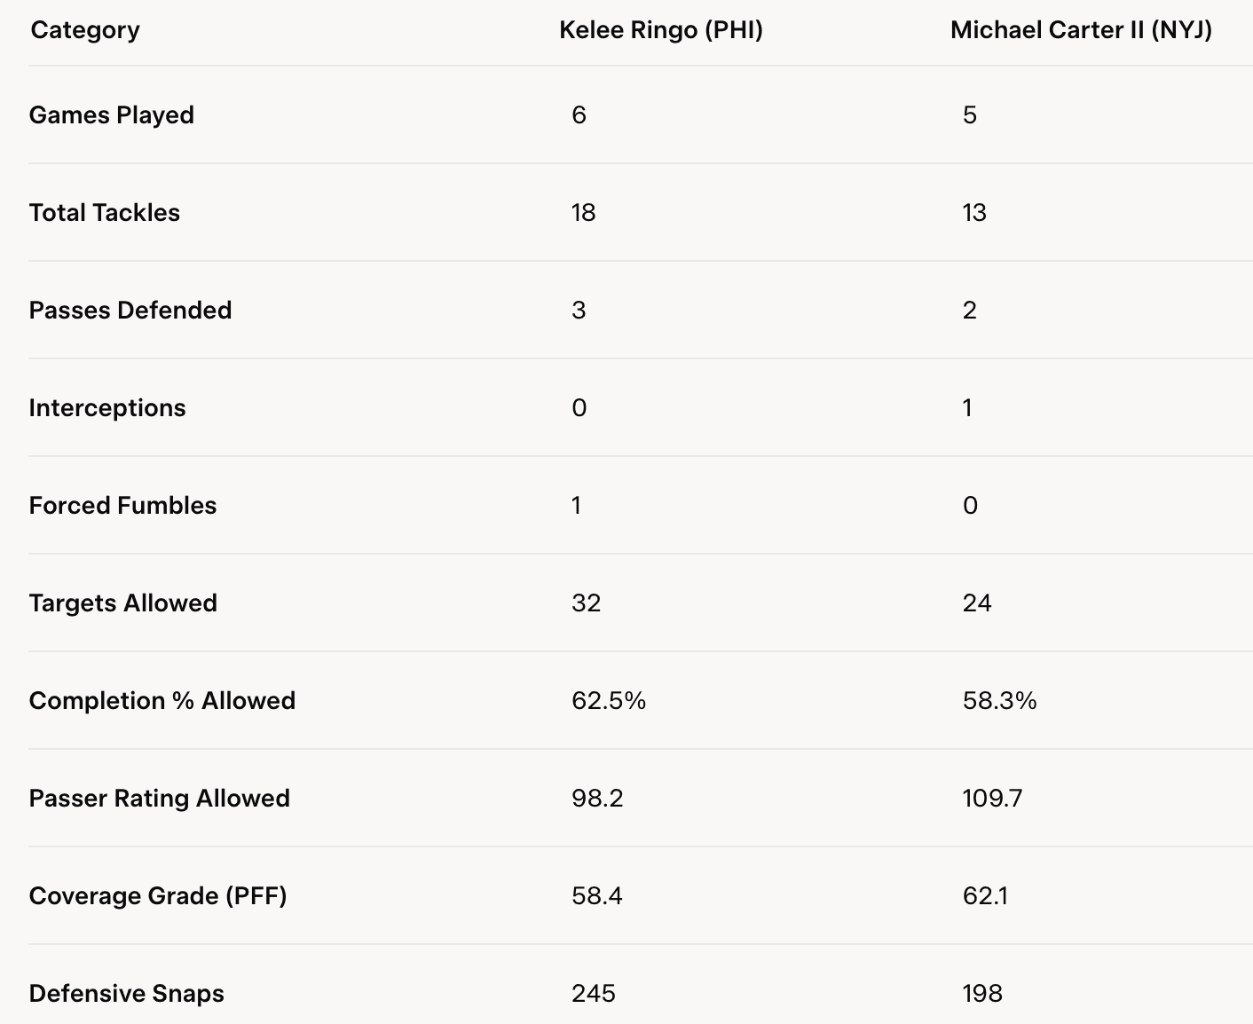Image resolution: width=1253 pixels, height=1024 pixels.
Task: Click the Interceptions row label
Action: click(x=107, y=408)
